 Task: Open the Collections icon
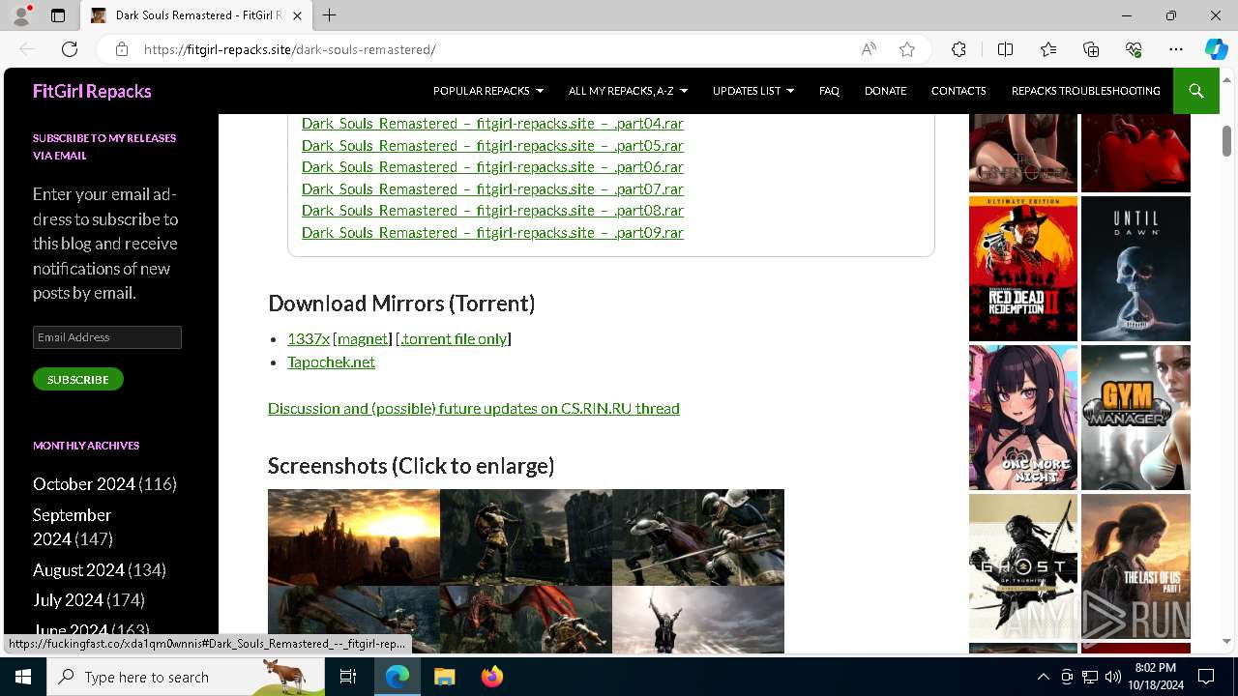pos(1091,49)
